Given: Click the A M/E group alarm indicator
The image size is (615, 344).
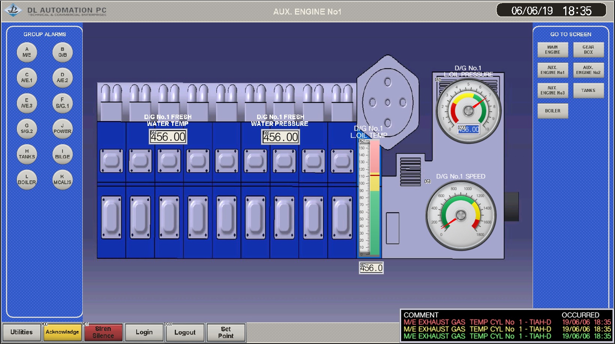Looking at the screenshot, I should [x=27, y=52].
